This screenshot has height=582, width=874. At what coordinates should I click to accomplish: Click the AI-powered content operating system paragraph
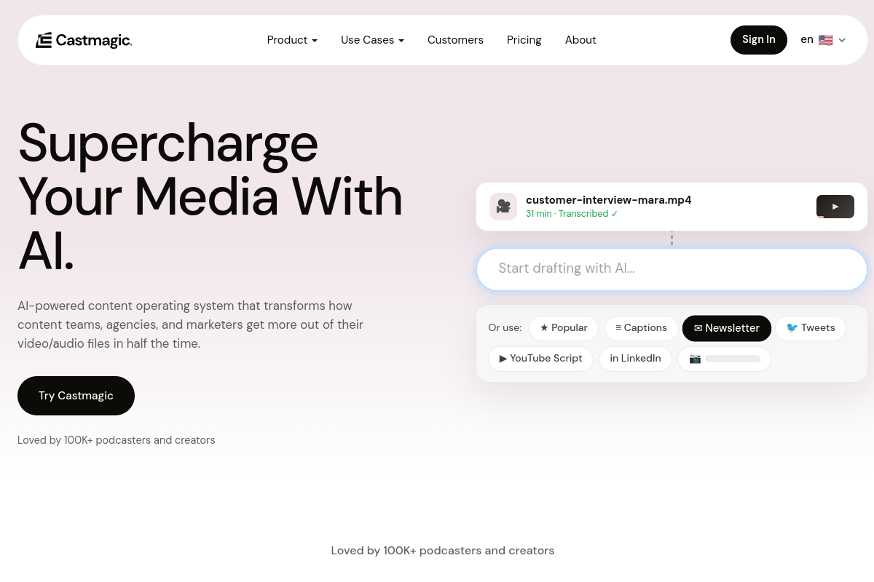click(191, 324)
